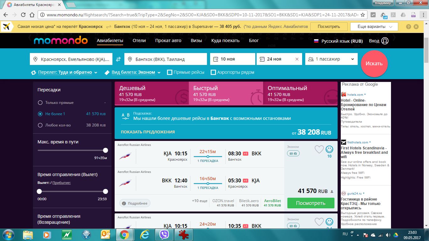
Task: Open the Прокат авто menu item
Action: tap(168, 40)
